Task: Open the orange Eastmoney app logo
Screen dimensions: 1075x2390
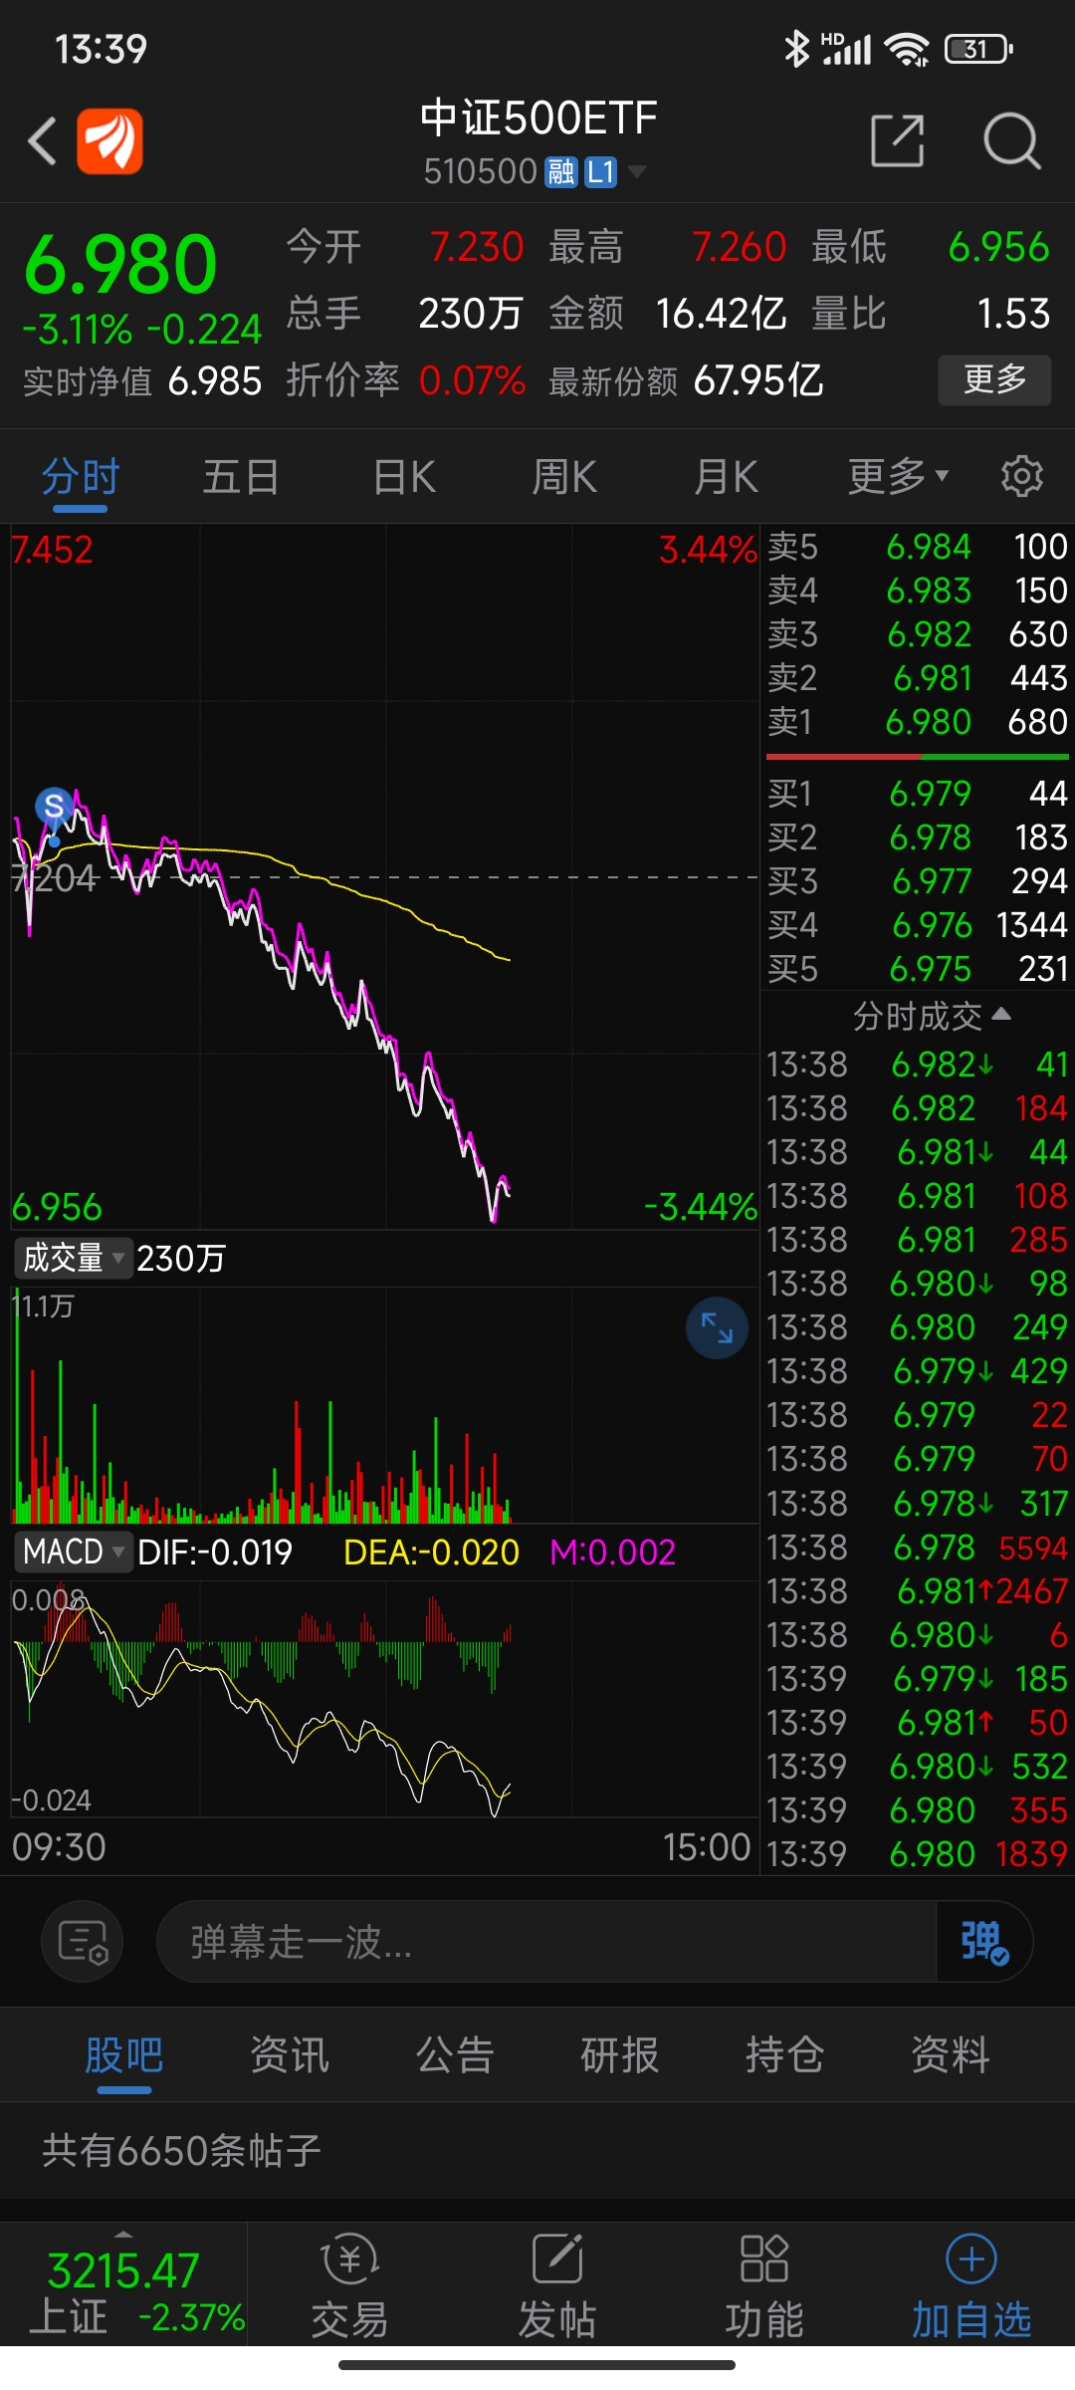Action: click(x=109, y=140)
